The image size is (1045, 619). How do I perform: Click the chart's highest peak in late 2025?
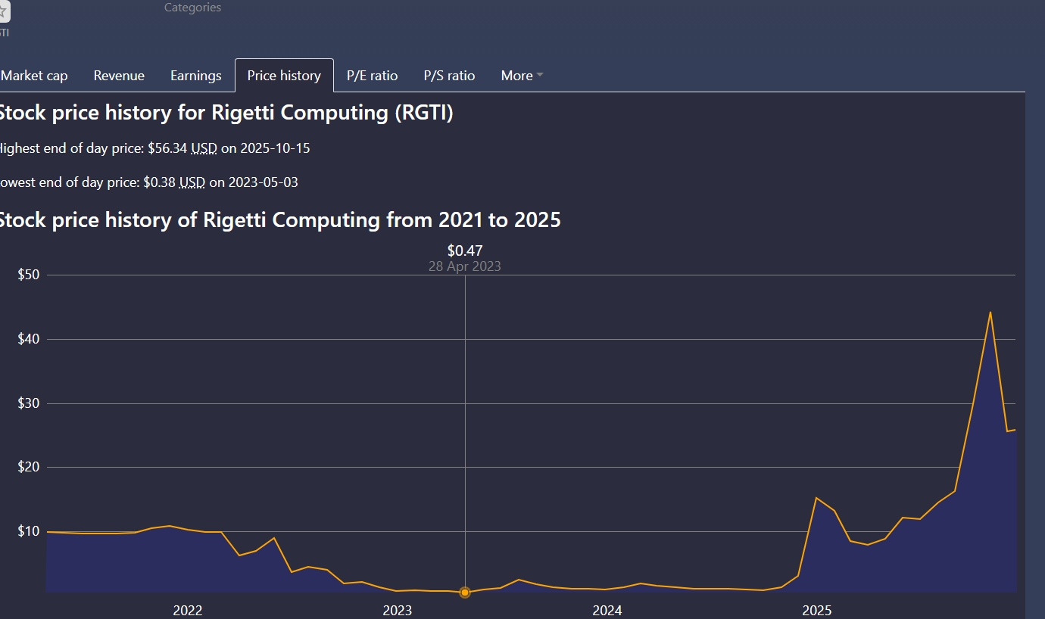pos(990,313)
